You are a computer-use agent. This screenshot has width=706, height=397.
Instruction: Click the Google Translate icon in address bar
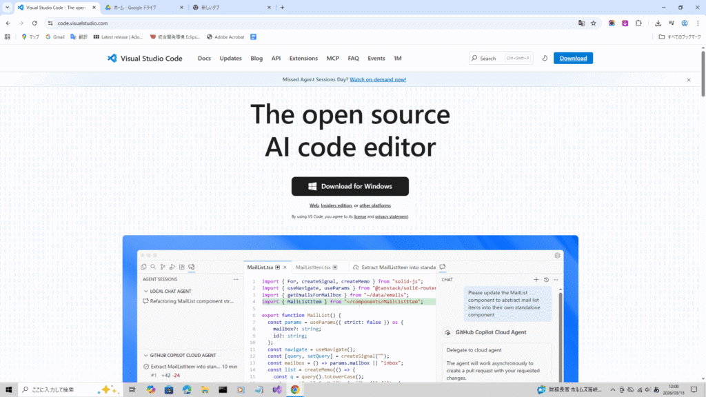point(581,23)
